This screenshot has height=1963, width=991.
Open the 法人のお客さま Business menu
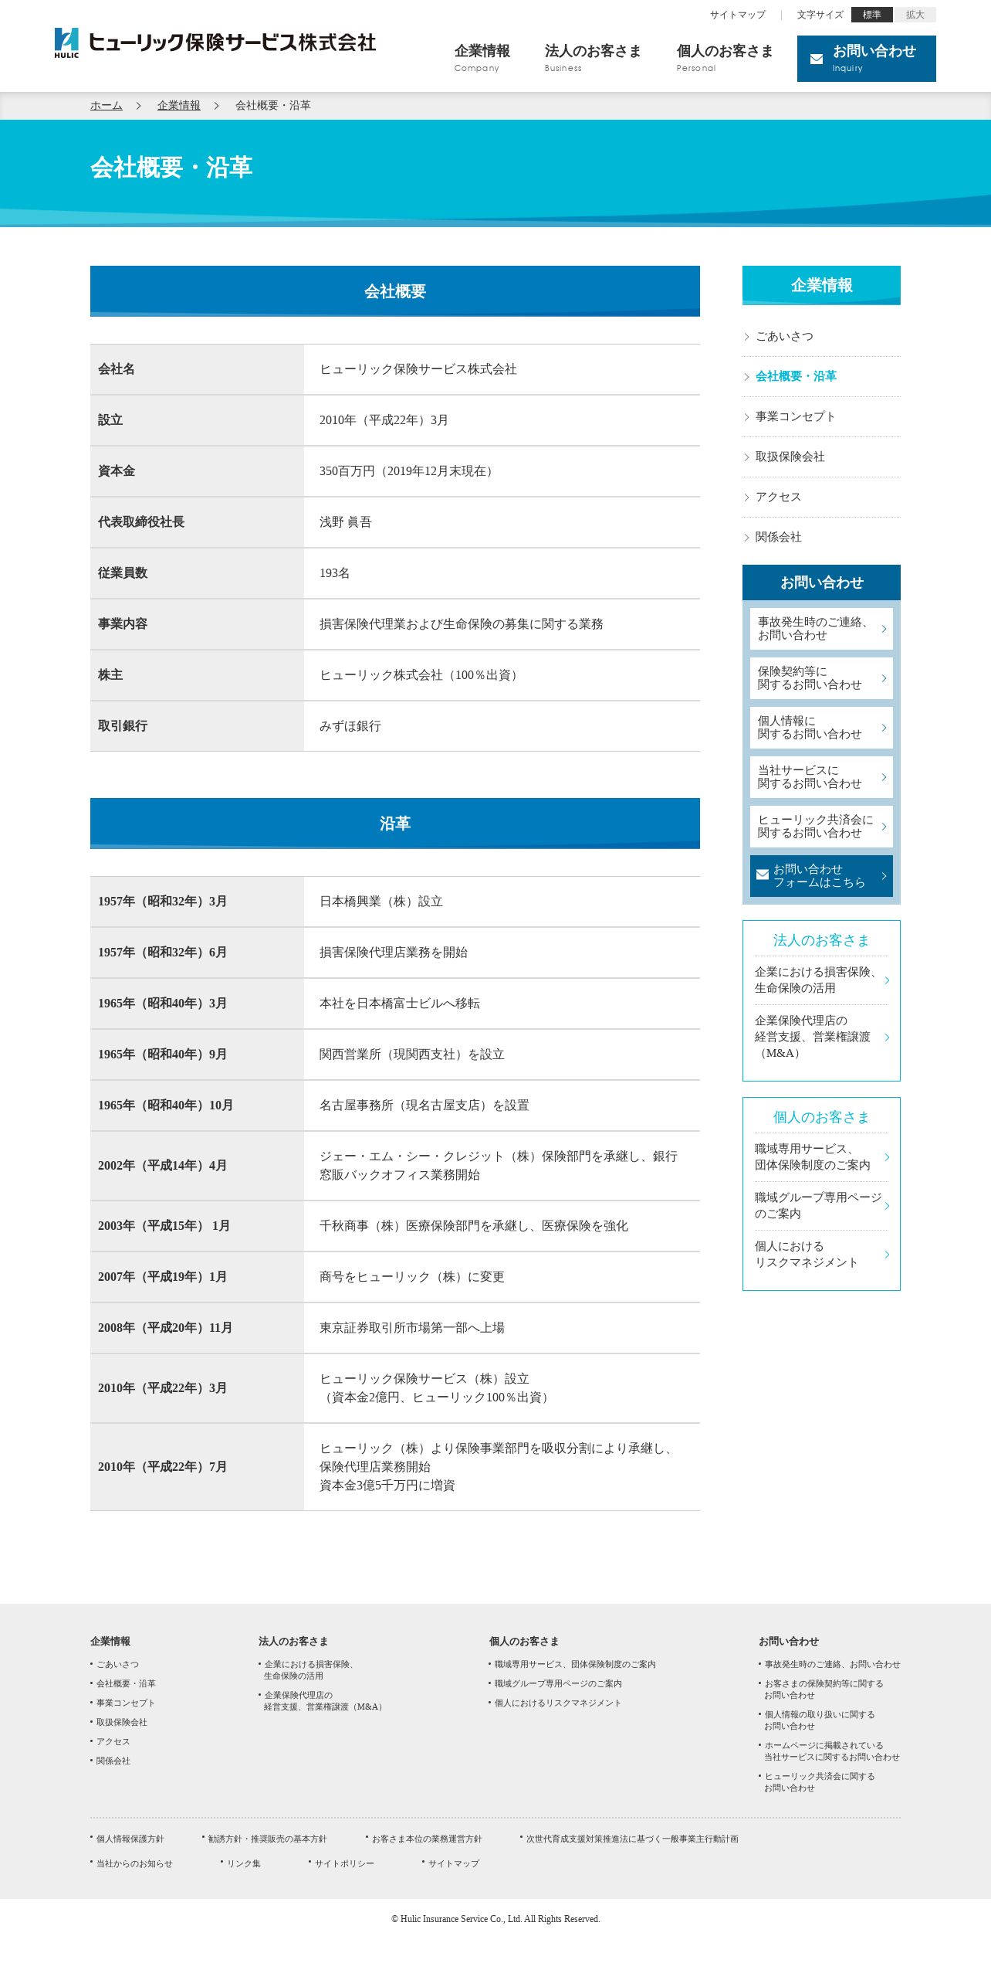point(593,58)
